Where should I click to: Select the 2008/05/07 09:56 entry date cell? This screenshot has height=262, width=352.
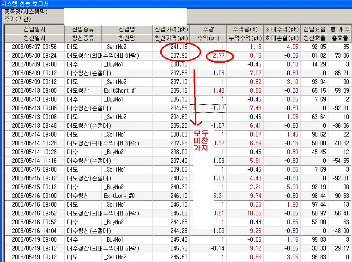[x=35, y=47]
